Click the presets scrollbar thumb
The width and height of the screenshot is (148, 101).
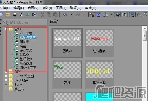click(145, 36)
